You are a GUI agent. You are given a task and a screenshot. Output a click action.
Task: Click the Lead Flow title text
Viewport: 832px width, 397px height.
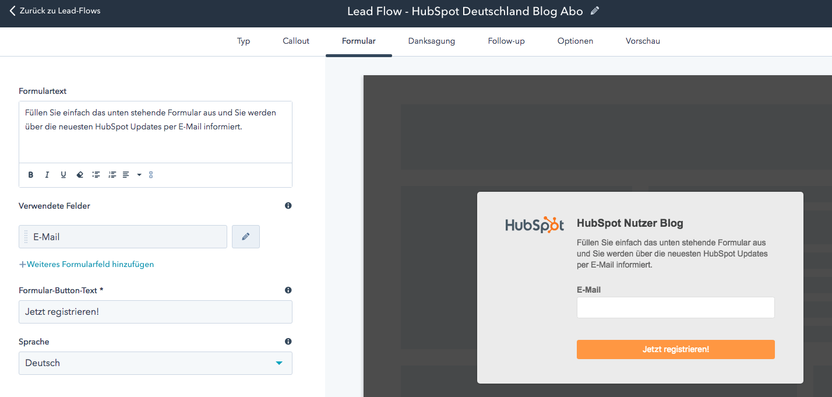coord(465,11)
